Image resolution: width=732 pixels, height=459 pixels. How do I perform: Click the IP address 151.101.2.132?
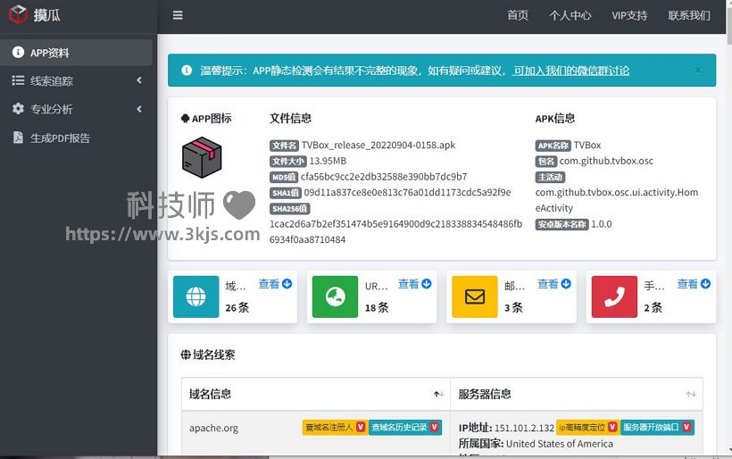524,428
